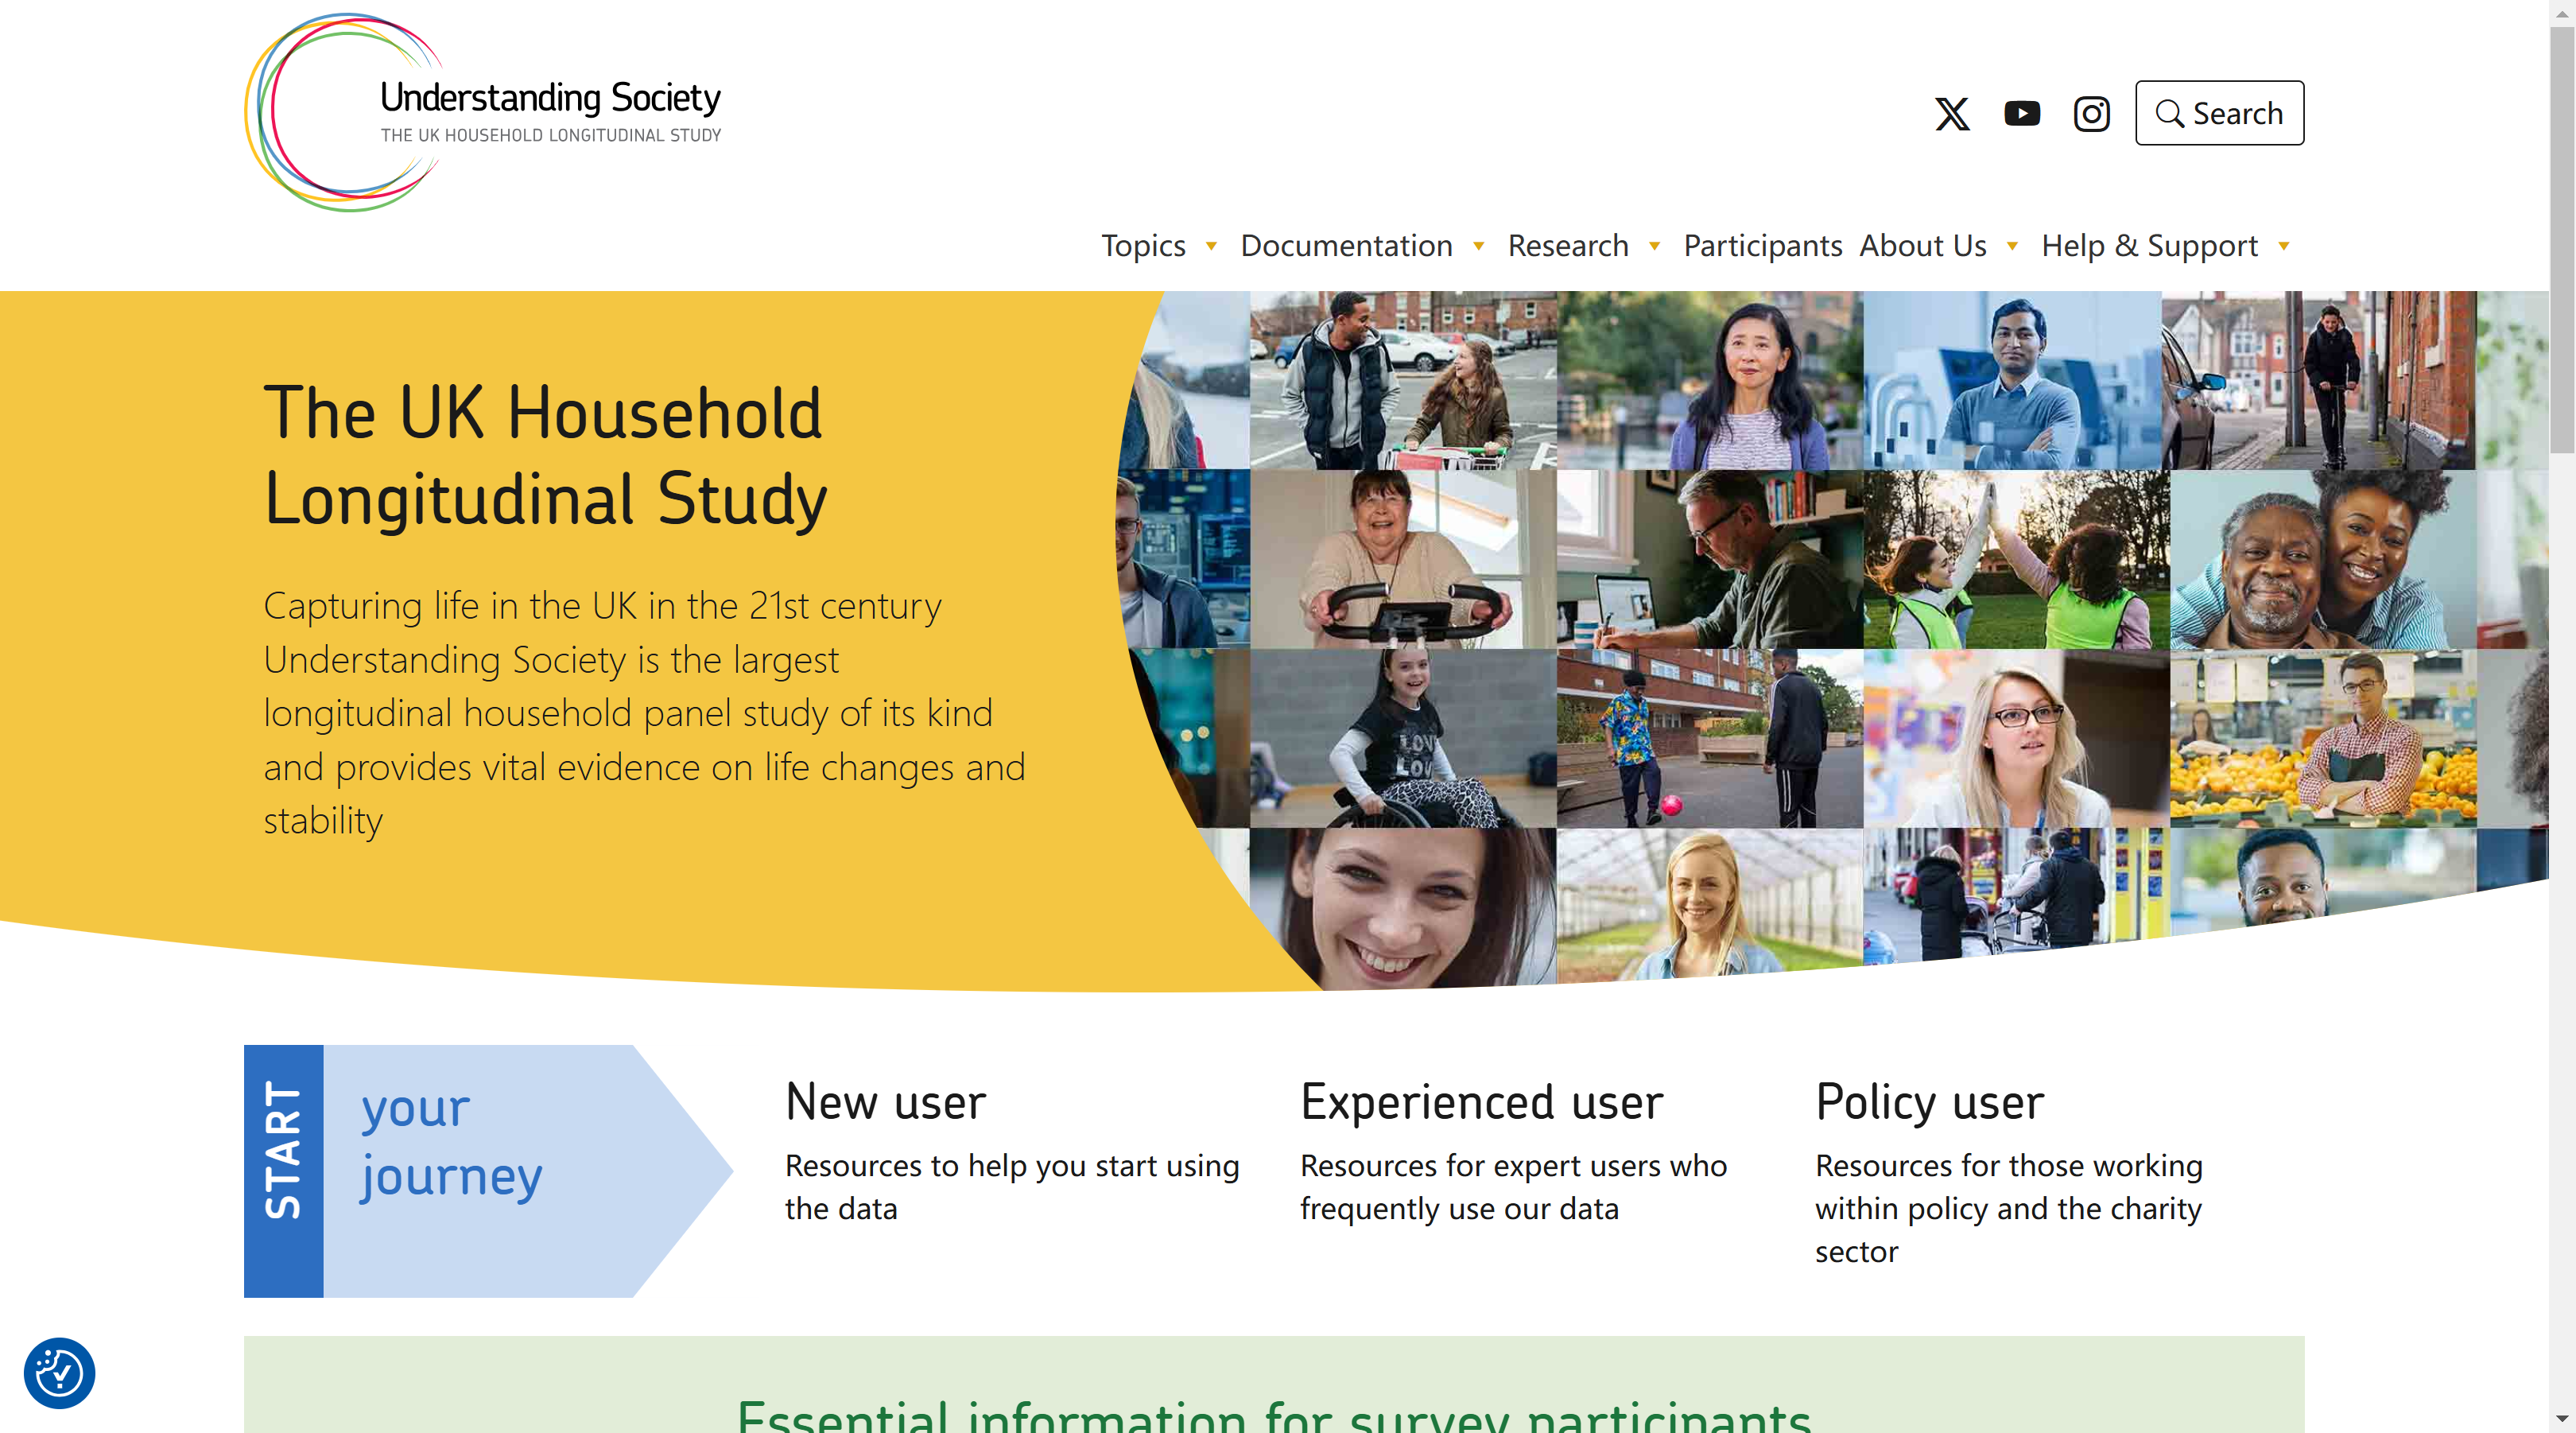Open the YouTube channel icon
The height and width of the screenshot is (1433, 2576).
2021,114
